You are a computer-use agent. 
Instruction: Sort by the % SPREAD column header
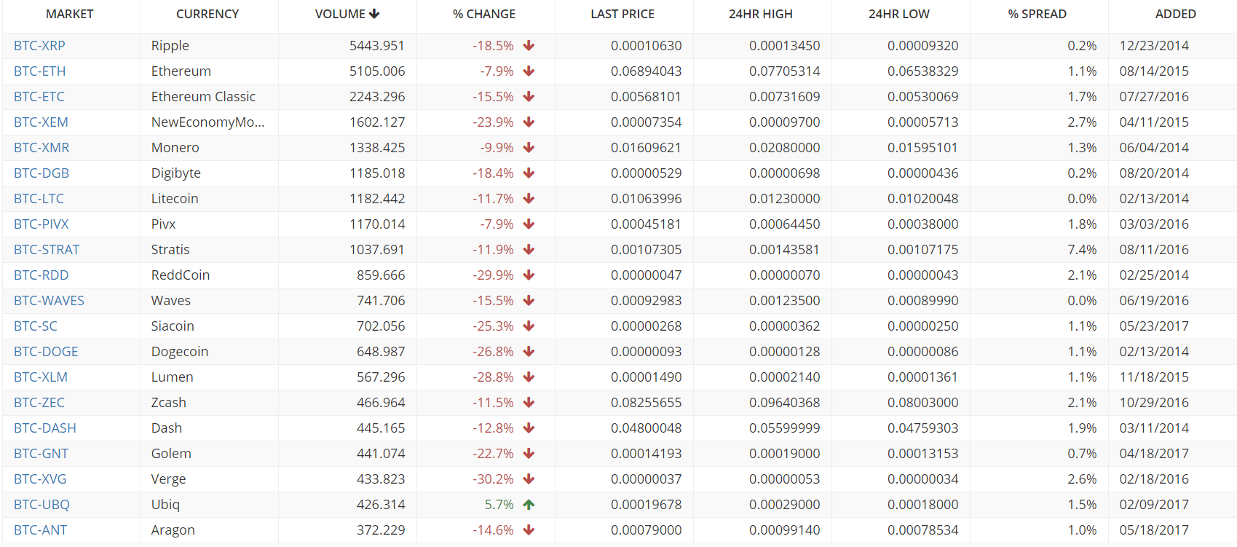coord(1038,14)
